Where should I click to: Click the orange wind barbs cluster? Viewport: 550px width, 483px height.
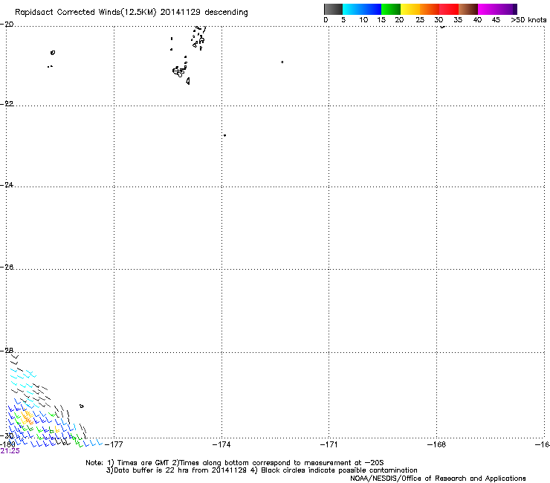(27, 418)
